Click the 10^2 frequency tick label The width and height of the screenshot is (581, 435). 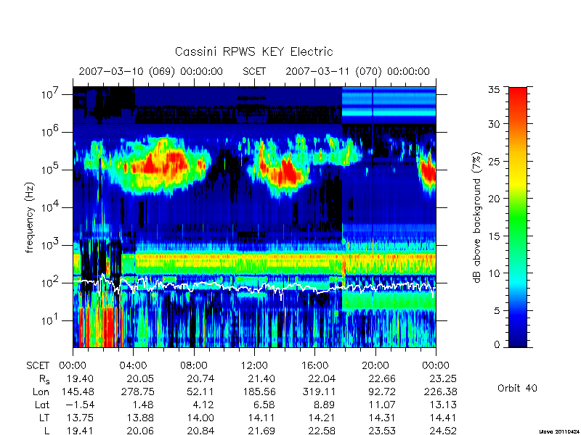pyautogui.click(x=51, y=282)
